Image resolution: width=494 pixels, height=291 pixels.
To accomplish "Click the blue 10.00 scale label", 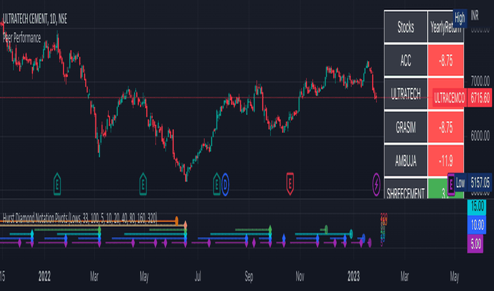I will pos(477,225).
